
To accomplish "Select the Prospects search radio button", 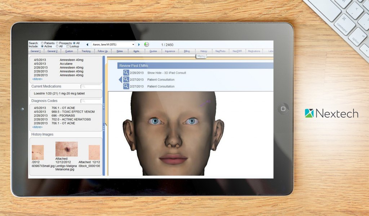I will tap(57, 43).
